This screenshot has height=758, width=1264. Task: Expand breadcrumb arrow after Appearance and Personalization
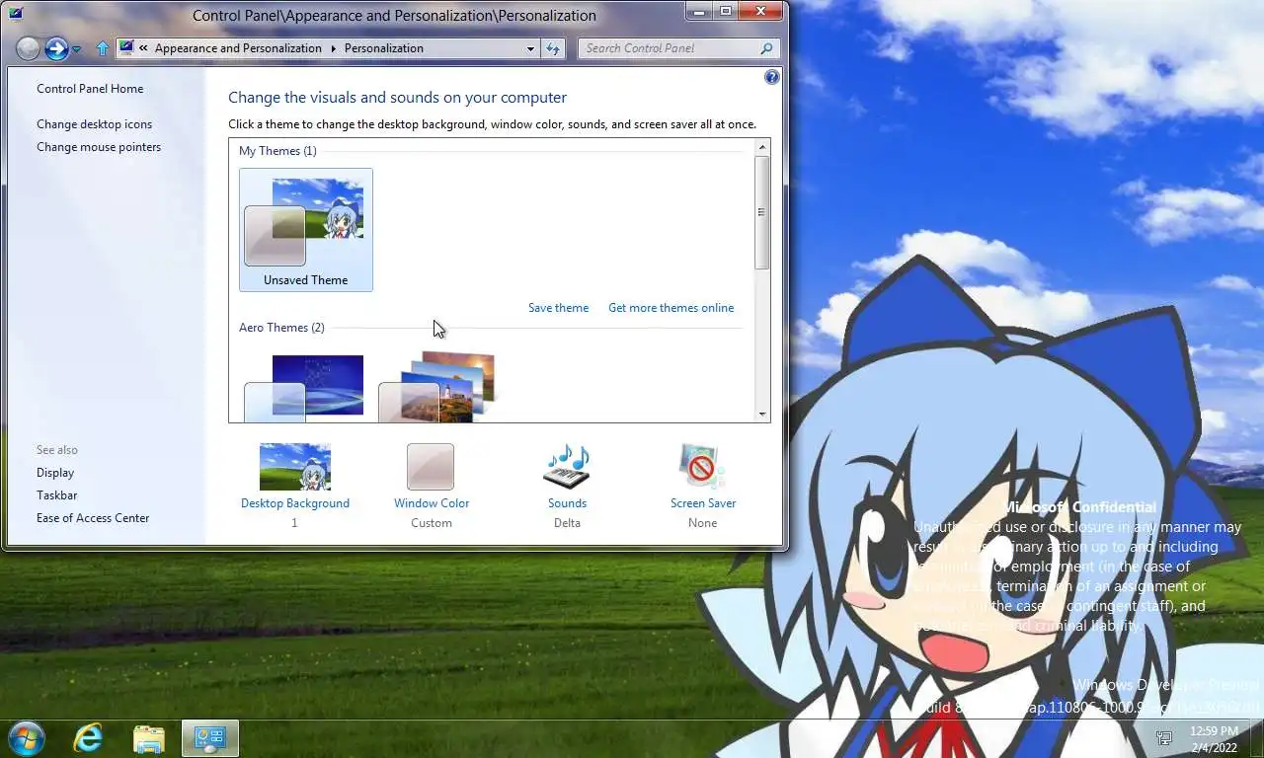point(333,48)
